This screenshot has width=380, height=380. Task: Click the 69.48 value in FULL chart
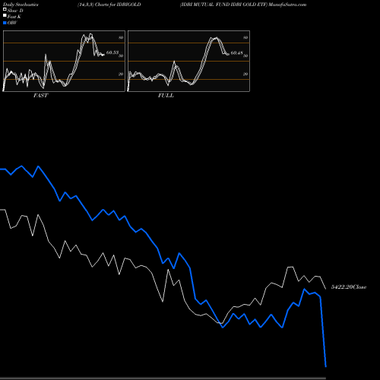coord(237,52)
